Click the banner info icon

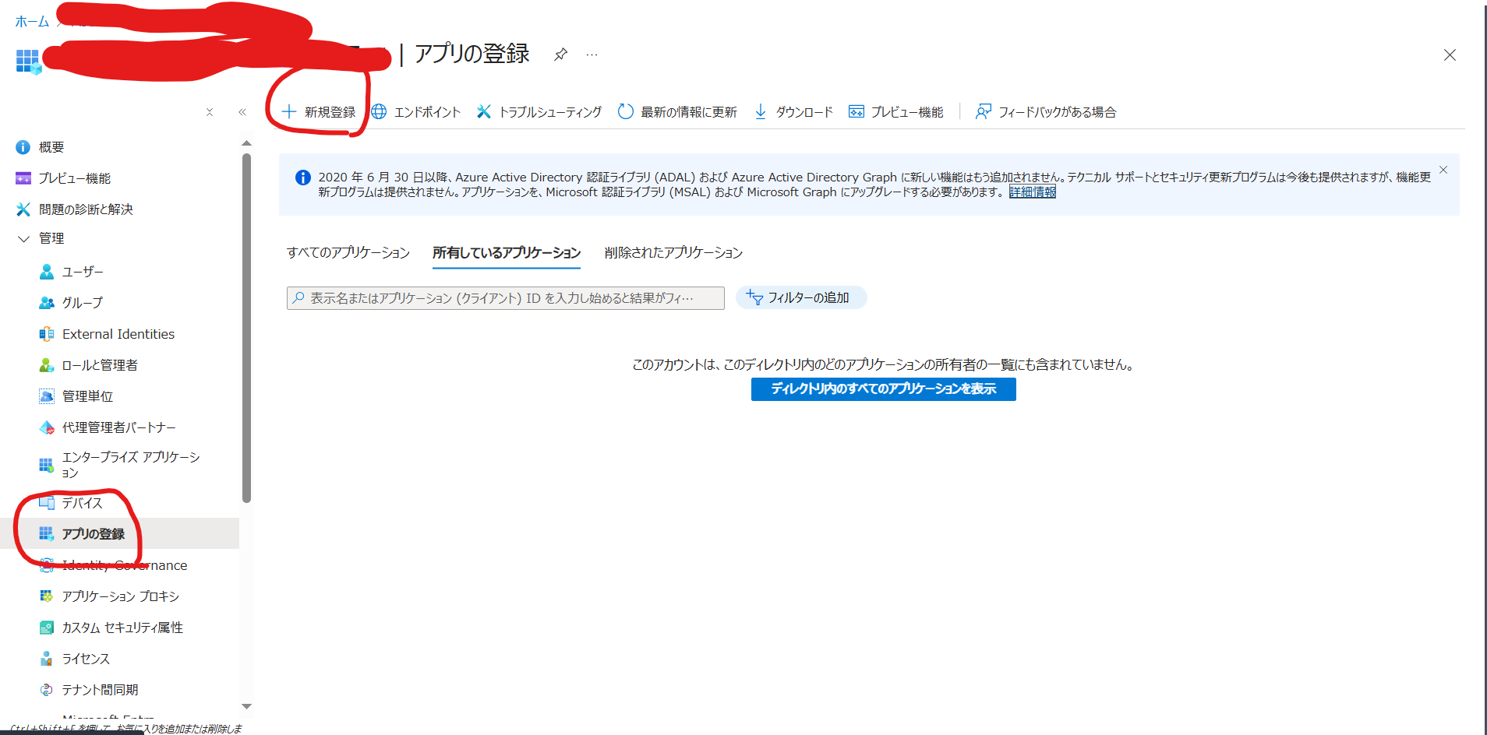(303, 178)
